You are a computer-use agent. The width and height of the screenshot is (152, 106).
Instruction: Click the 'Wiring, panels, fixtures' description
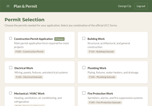[x=41, y=72]
